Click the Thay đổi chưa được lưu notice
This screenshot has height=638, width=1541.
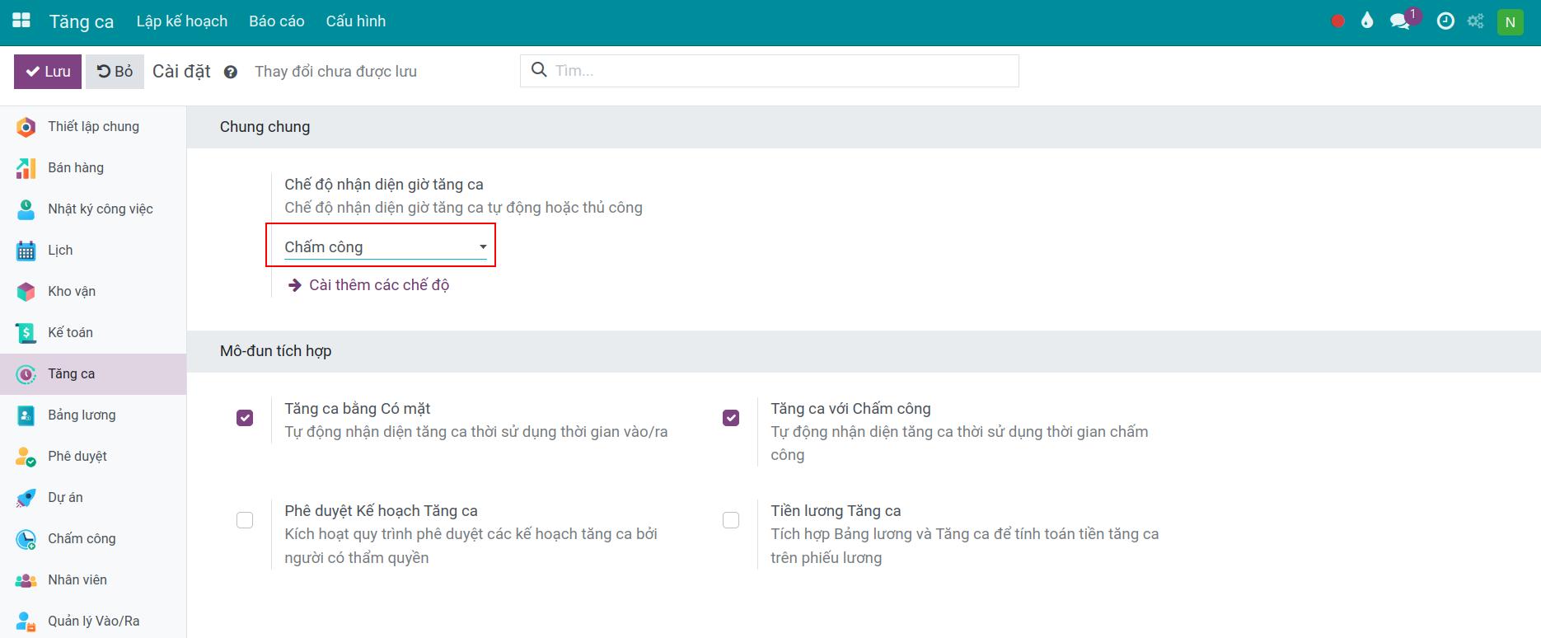point(335,72)
